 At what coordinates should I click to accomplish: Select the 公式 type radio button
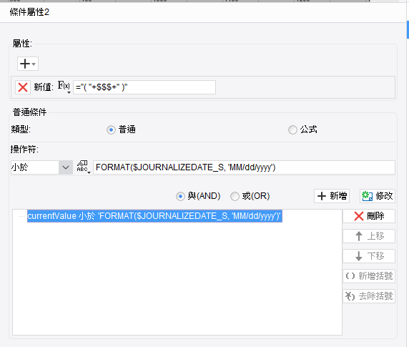(292, 129)
